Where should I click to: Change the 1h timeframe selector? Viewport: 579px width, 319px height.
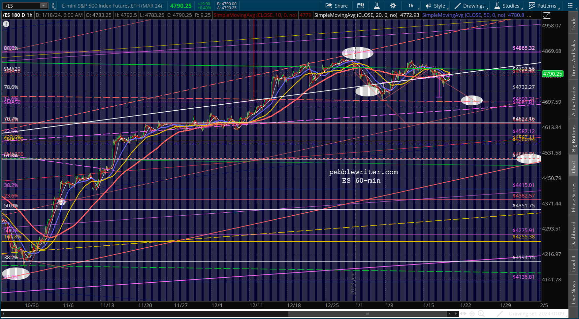tap(411, 6)
